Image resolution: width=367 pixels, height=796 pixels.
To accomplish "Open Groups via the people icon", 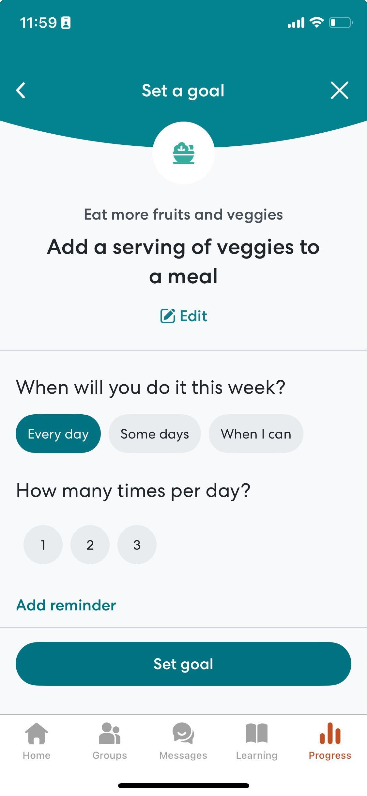I will tap(110, 733).
